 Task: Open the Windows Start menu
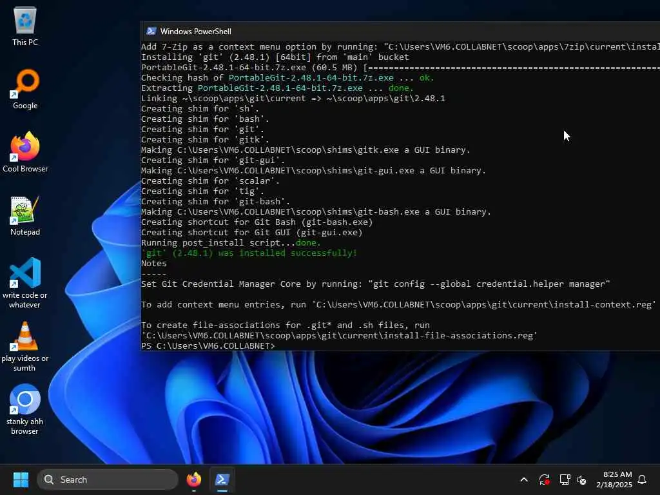21,480
